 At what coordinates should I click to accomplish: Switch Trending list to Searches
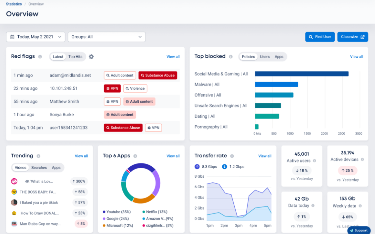click(x=39, y=168)
